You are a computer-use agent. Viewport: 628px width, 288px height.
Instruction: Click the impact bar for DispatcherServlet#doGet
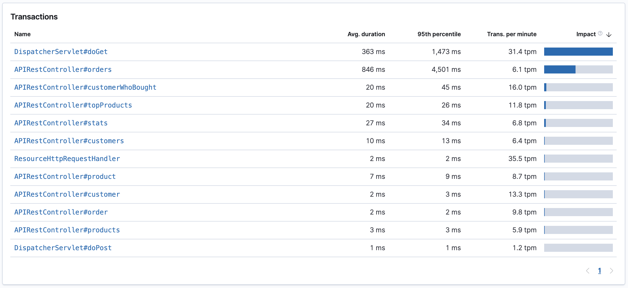click(579, 52)
